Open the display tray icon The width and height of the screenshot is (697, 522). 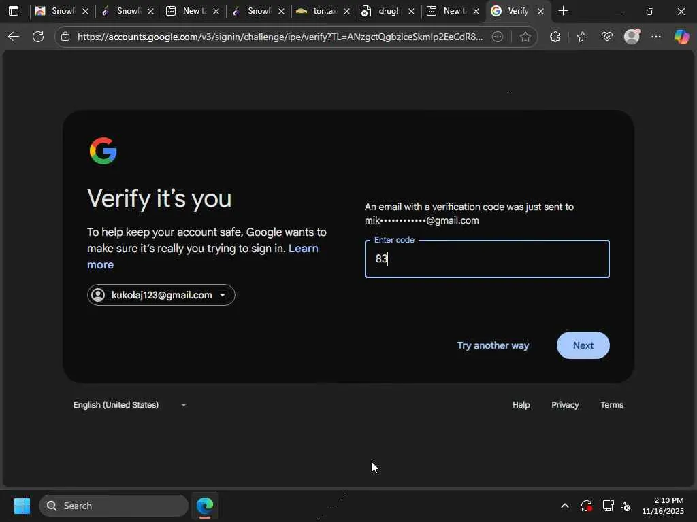(x=608, y=506)
